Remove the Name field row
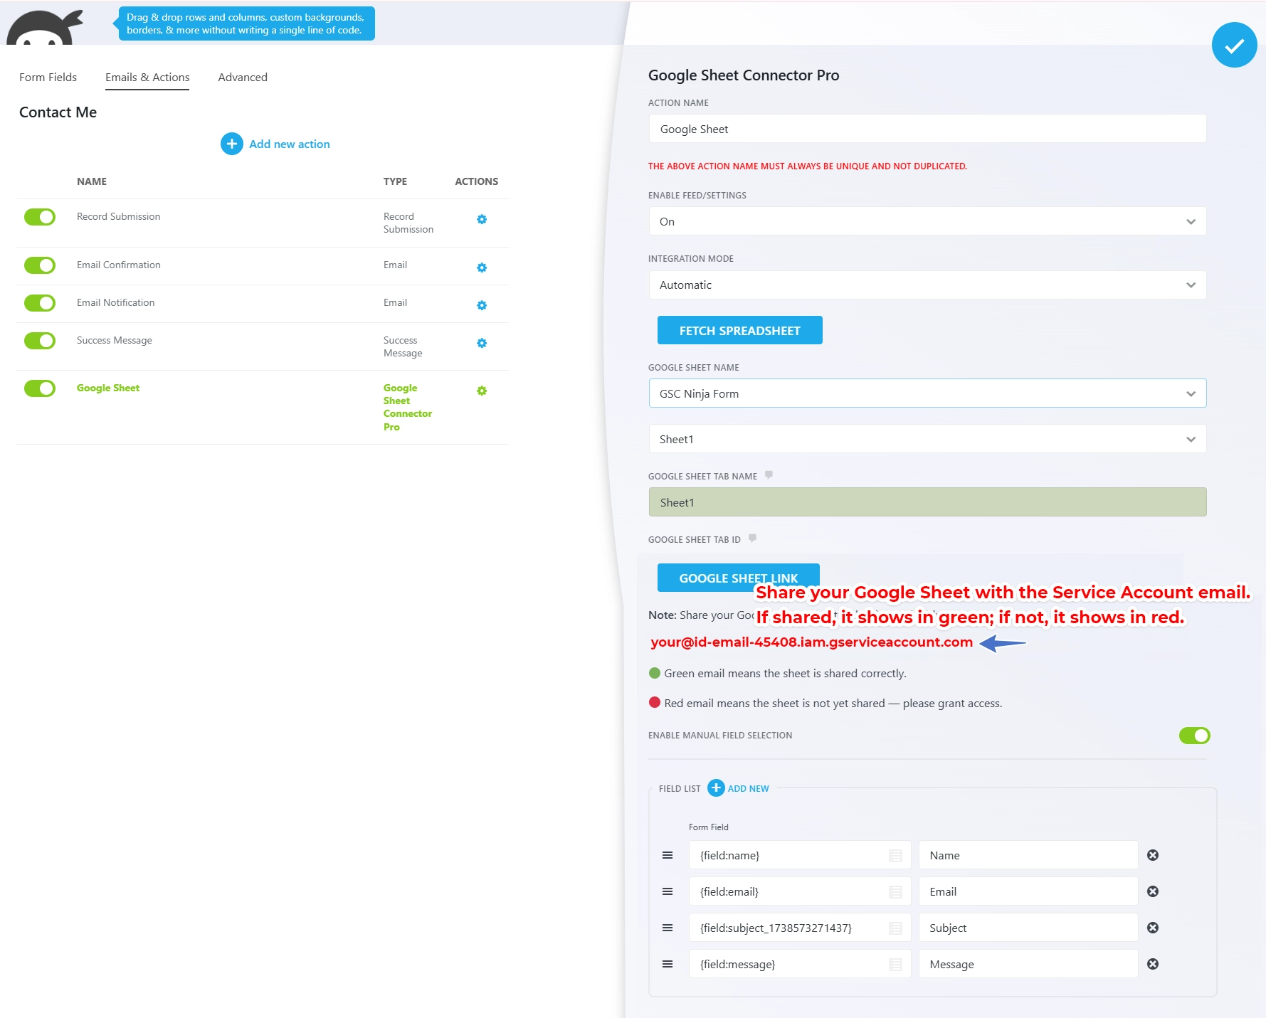Image resolution: width=1266 pixels, height=1018 pixels. pos(1153,855)
